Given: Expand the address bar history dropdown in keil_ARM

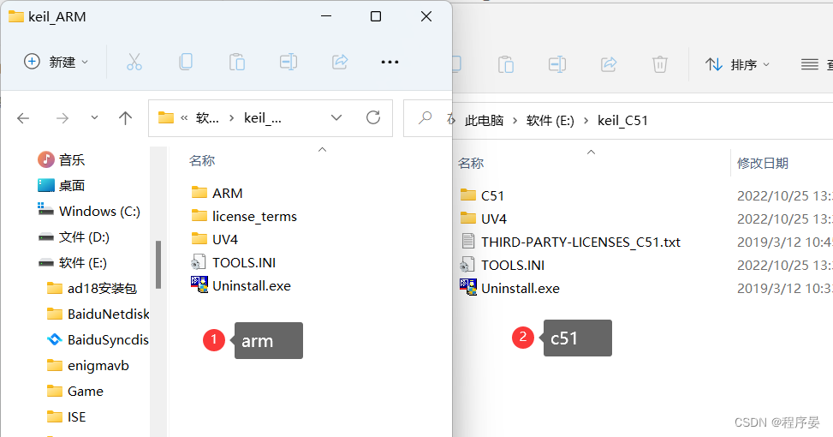Looking at the screenshot, I should (336, 117).
